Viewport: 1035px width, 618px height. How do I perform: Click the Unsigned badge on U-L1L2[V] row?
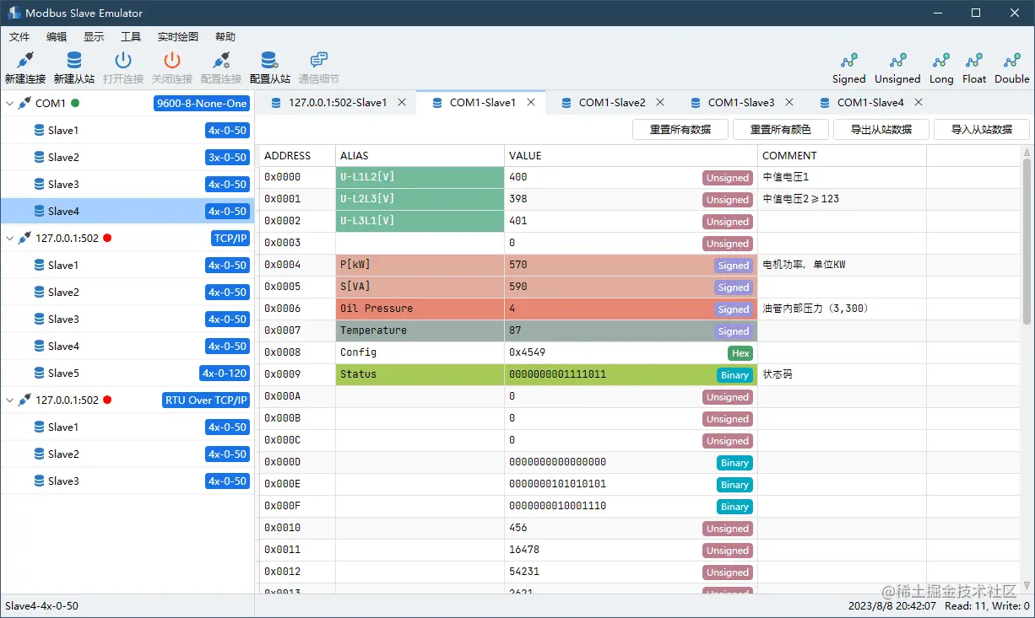[727, 178]
